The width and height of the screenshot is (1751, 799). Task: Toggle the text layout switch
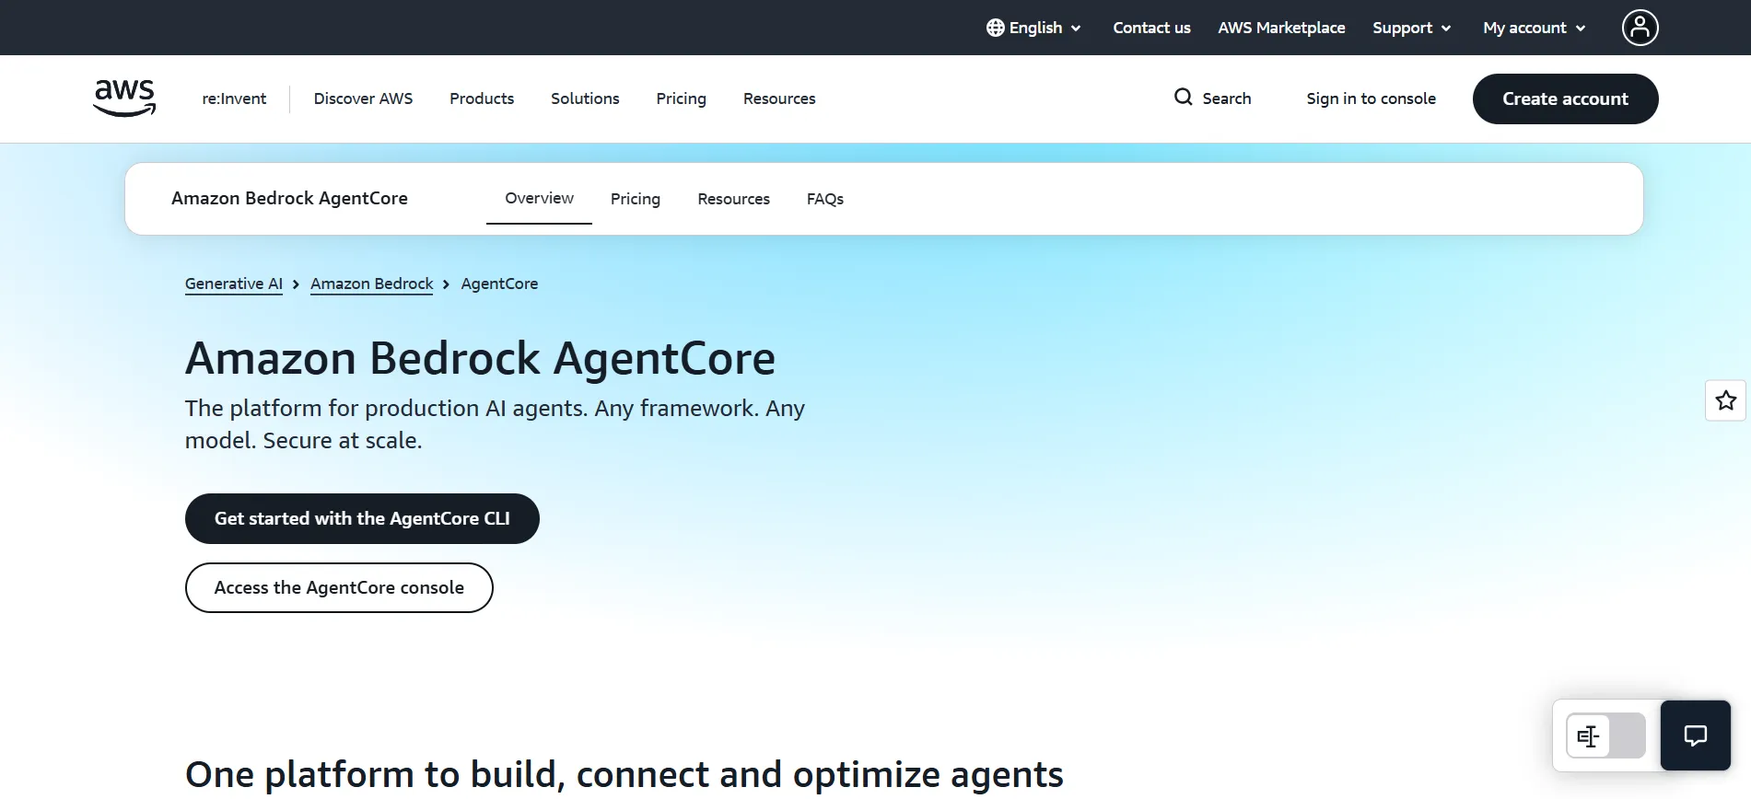1605,735
